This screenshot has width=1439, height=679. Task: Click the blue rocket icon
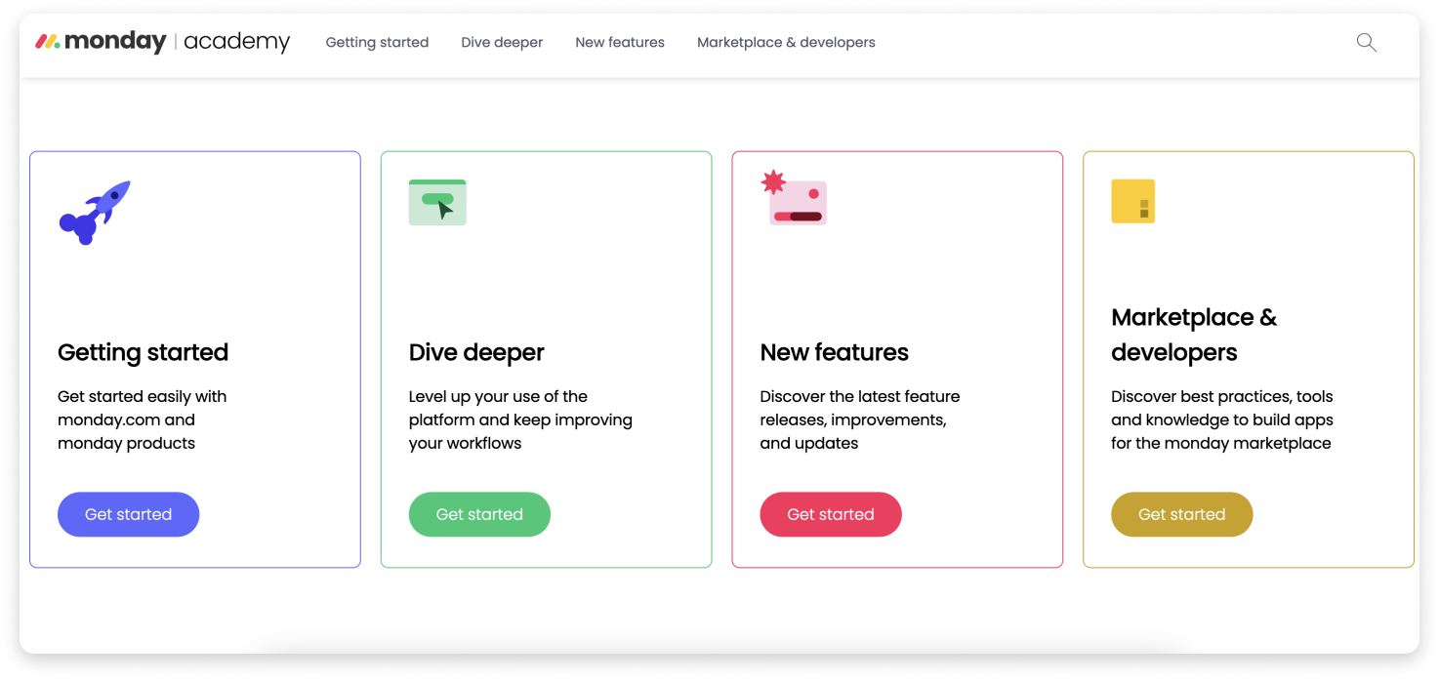click(x=95, y=212)
